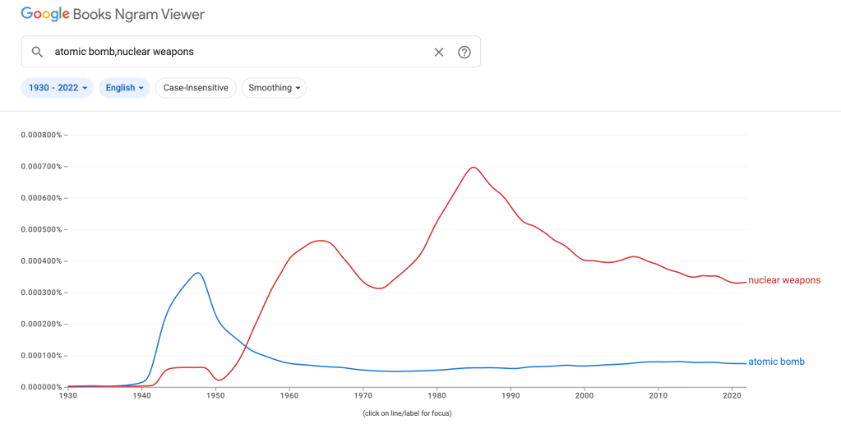Focus the nuclear weapons line label
The image size is (841, 438).
pos(783,280)
